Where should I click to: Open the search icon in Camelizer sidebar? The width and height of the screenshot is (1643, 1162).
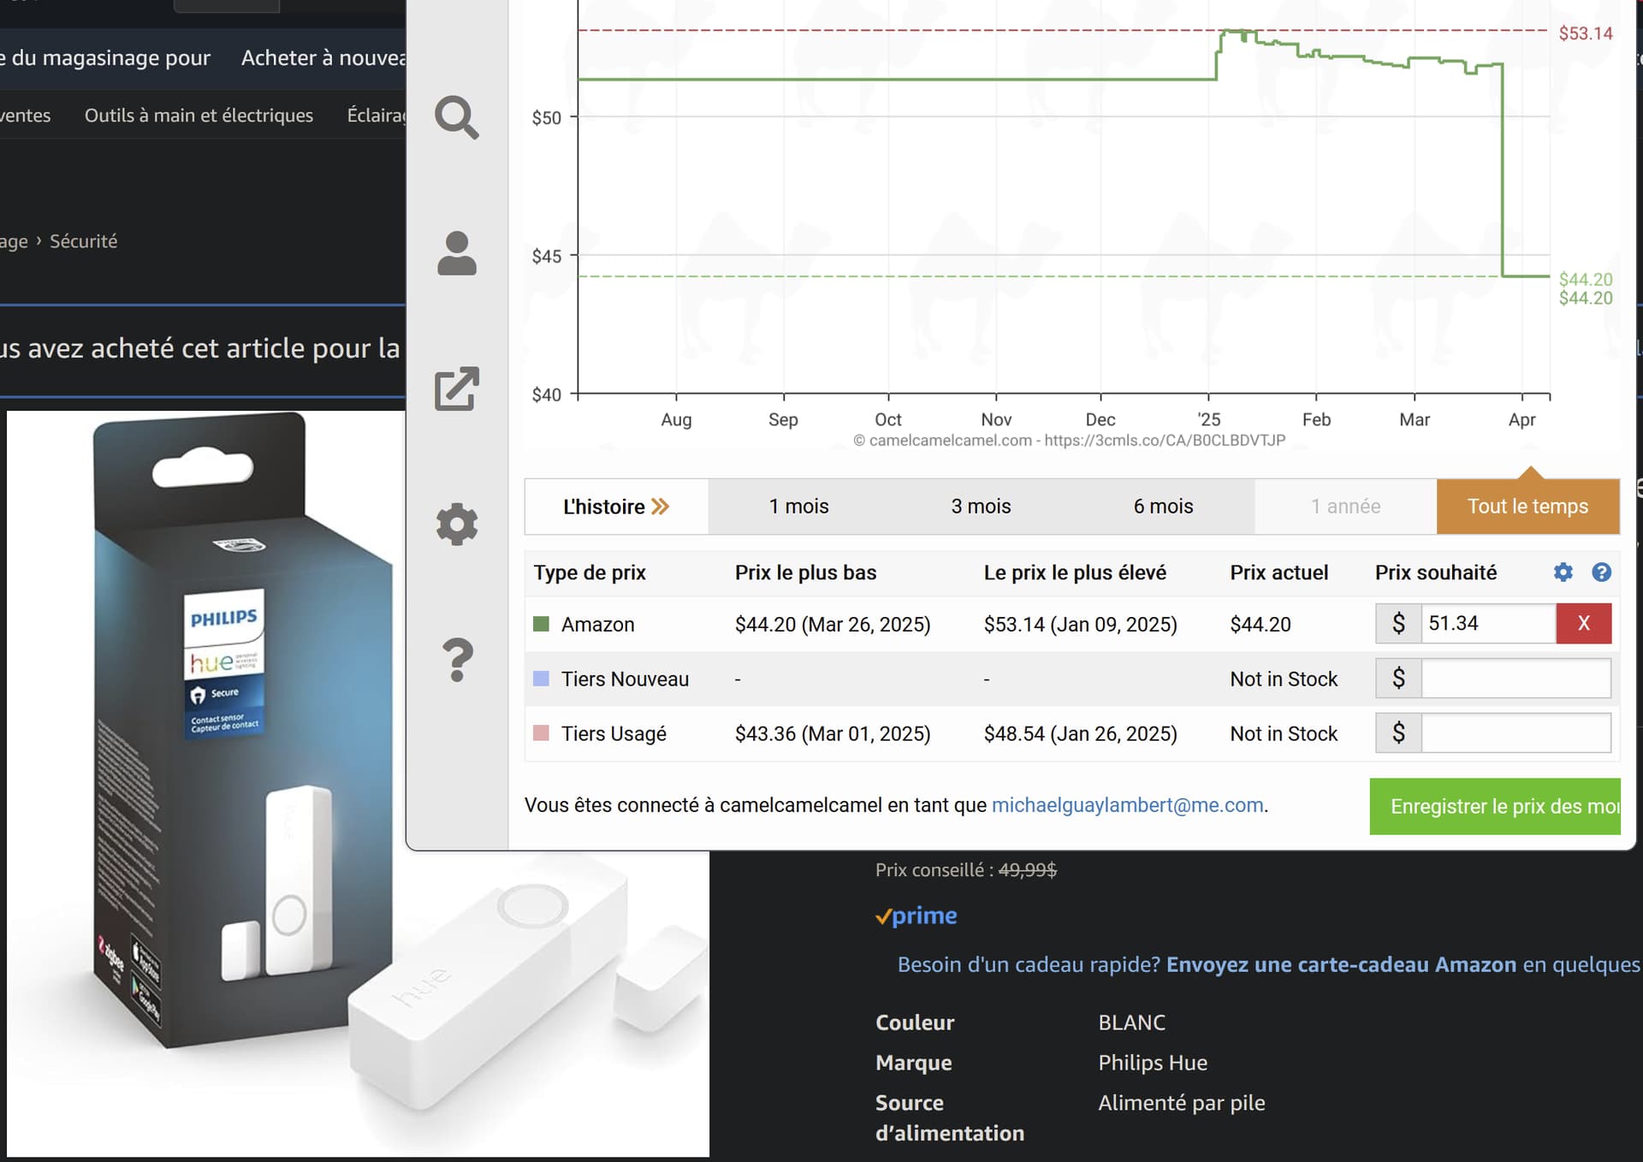point(457,117)
